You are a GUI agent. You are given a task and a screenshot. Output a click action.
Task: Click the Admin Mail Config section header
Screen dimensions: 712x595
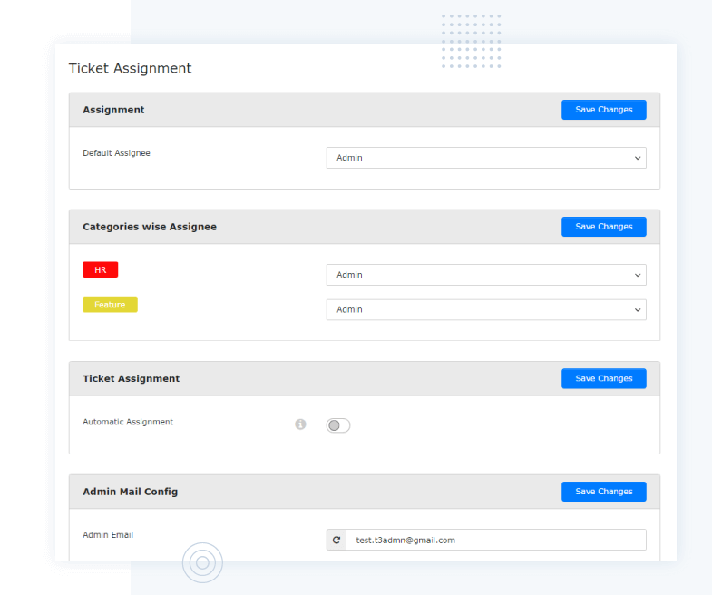pos(130,492)
